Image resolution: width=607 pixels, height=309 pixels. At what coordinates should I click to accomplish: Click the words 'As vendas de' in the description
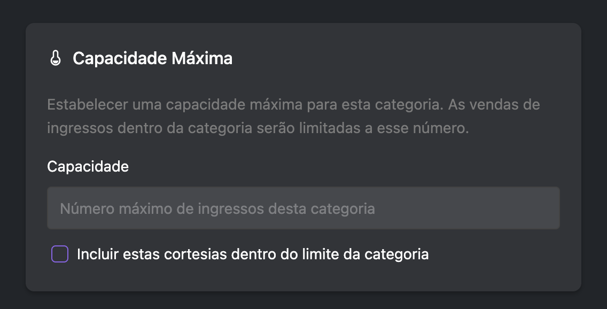tap(494, 105)
